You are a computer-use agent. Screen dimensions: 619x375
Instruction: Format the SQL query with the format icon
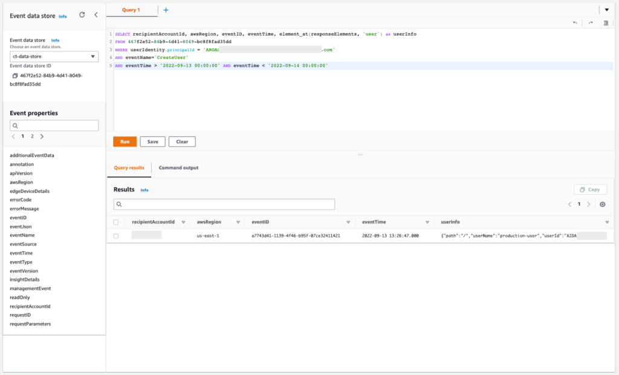tap(604, 22)
